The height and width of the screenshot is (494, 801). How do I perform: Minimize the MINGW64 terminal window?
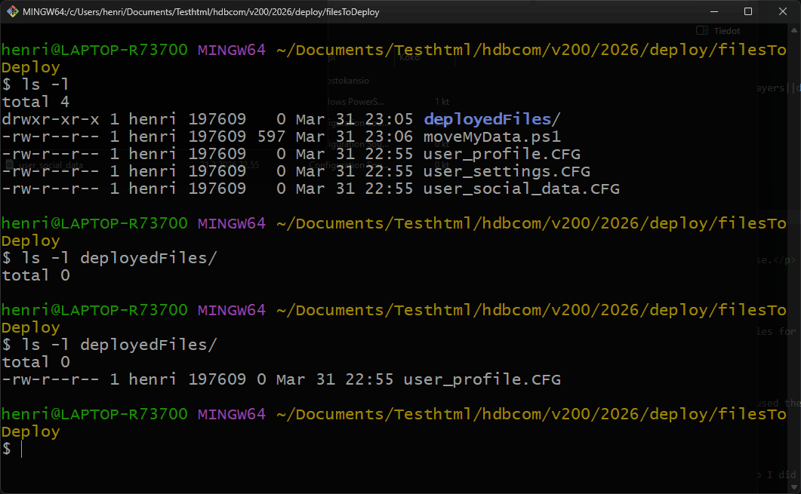[x=713, y=11]
